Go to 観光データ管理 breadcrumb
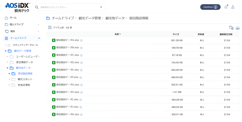The width and height of the screenshot is (242, 122). click(x=90, y=18)
